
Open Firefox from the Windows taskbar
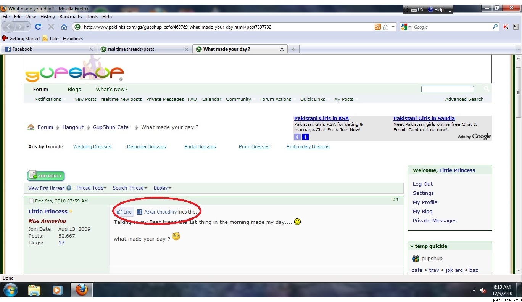81,290
